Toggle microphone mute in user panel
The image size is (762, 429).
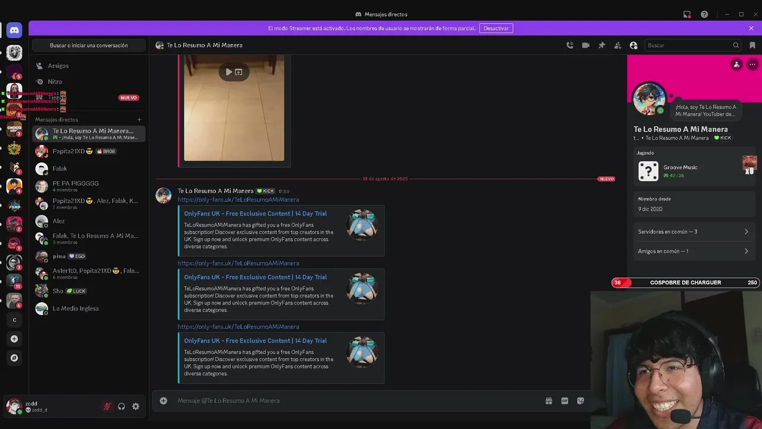(107, 406)
